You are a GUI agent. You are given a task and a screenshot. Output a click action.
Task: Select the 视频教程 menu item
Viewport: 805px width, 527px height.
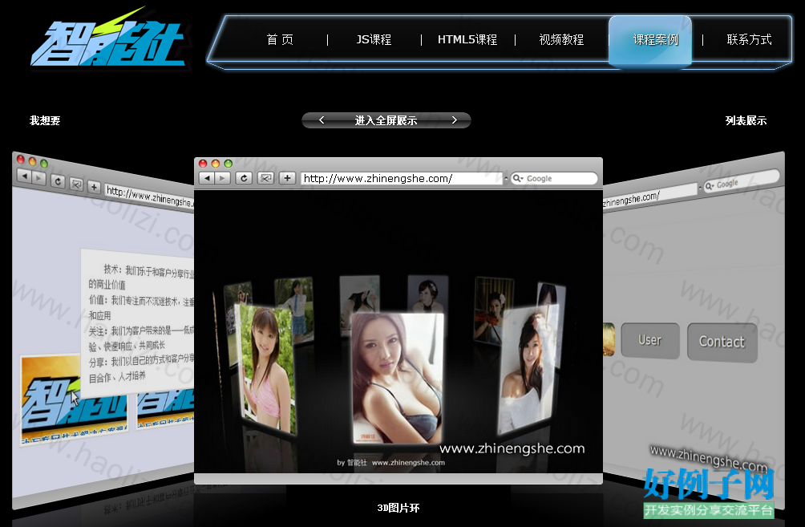coord(561,39)
